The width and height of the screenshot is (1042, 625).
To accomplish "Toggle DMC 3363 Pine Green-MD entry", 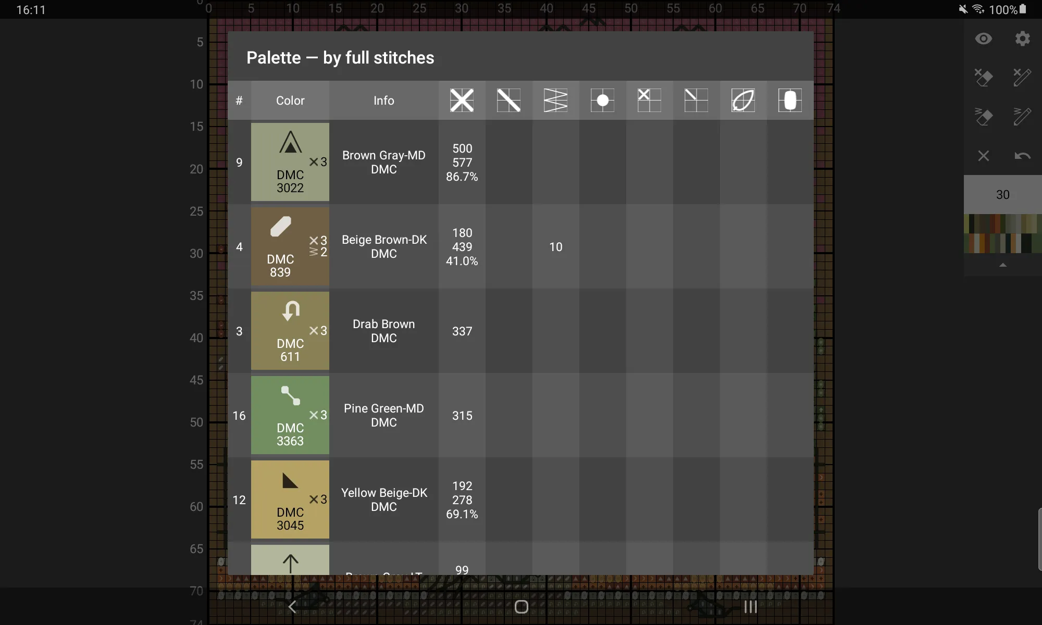I will 290,415.
